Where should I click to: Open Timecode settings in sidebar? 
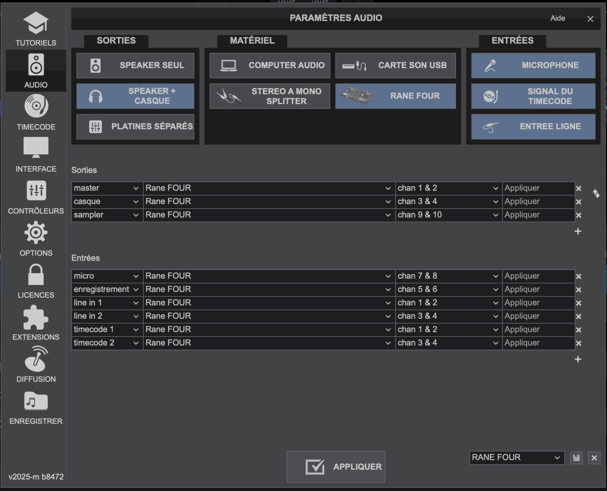click(x=36, y=113)
